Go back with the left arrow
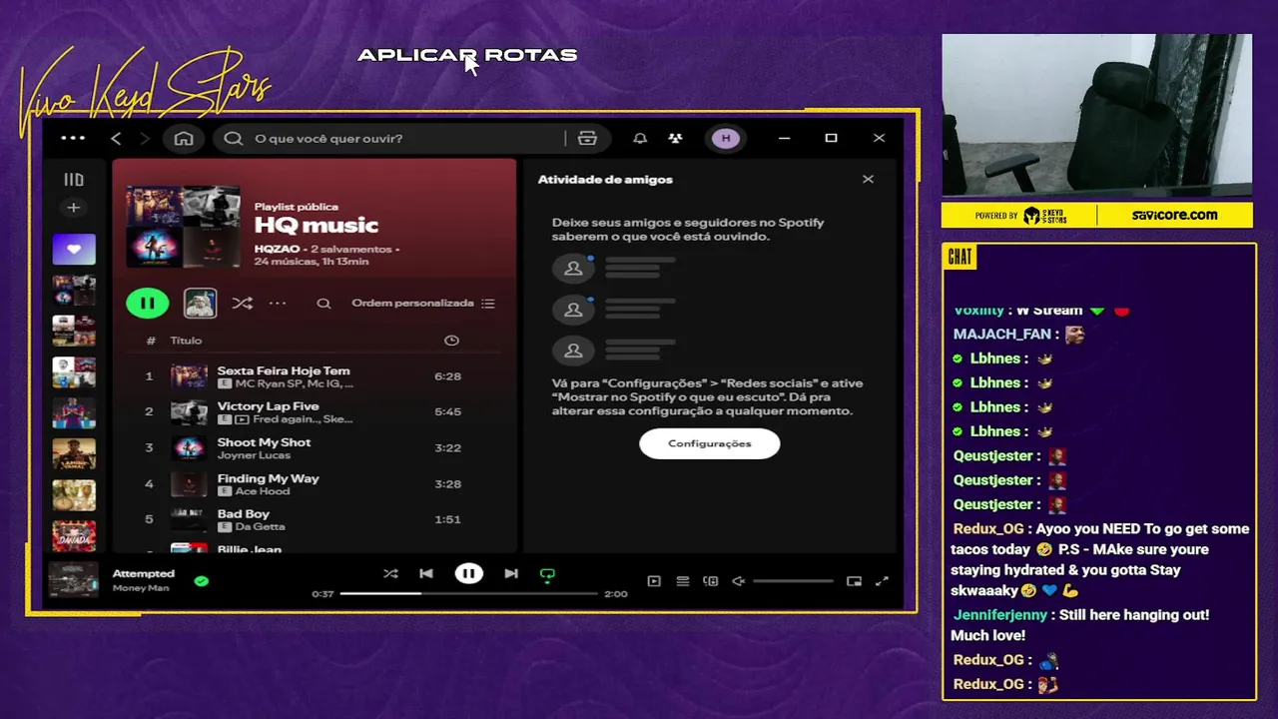 pyautogui.click(x=116, y=138)
